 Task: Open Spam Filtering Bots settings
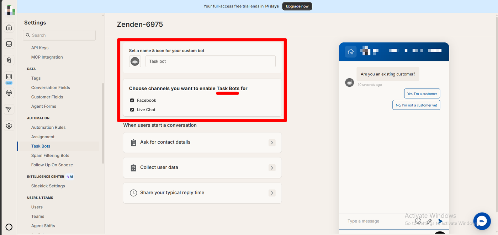click(x=50, y=155)
